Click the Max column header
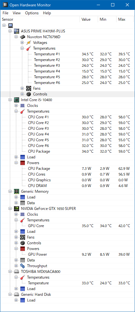 [125, 19]
